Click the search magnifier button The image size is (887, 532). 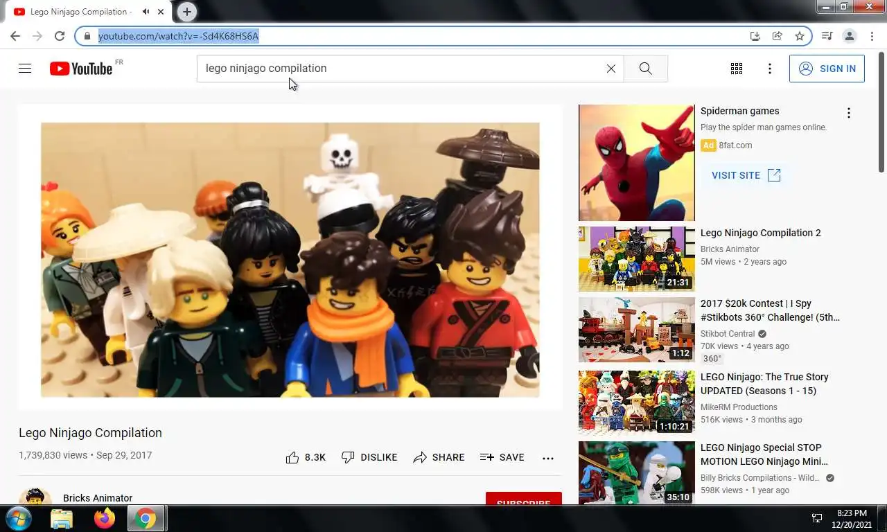coord(645,69)
